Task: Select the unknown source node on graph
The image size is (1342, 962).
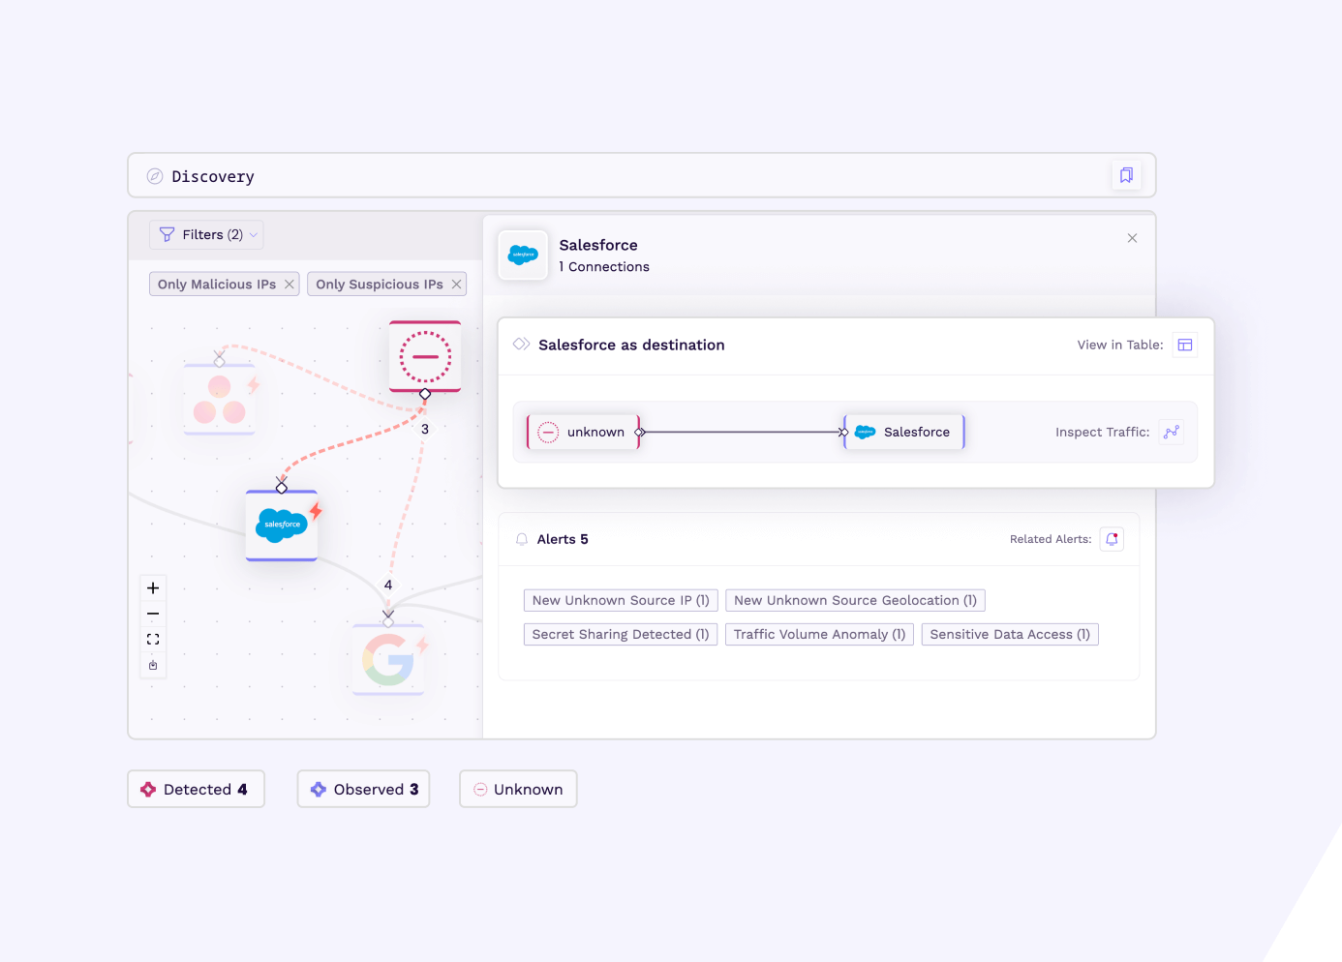Action: [425, 356]
